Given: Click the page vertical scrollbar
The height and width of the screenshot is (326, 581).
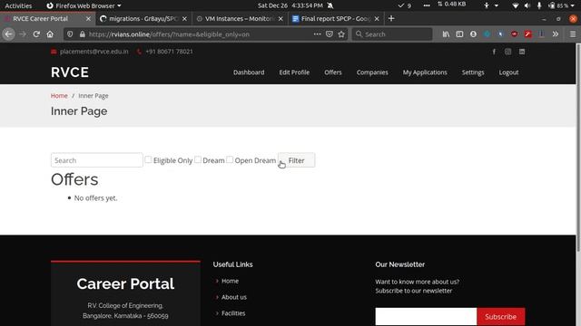Looking at the screenshot, I should coord(578,148).
